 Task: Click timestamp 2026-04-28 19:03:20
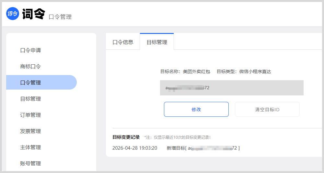(135, 148)
